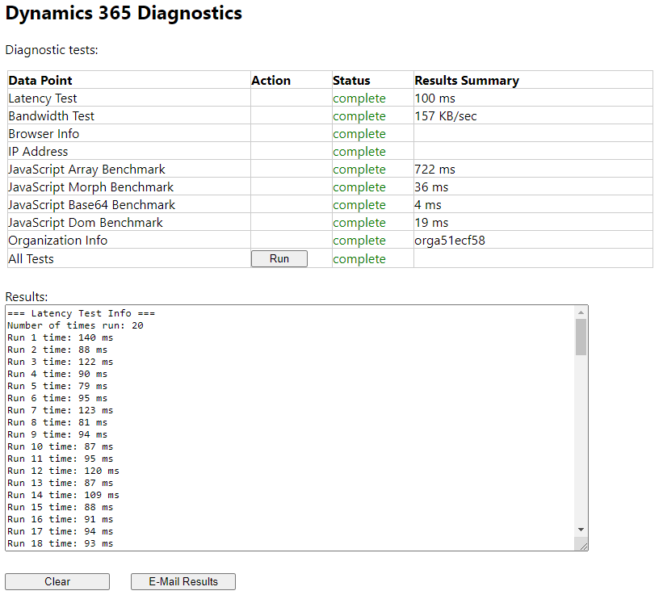The image size is (663, 595).
Task: Click the scrollbar up arrow in Results
Action: point(581,313)
